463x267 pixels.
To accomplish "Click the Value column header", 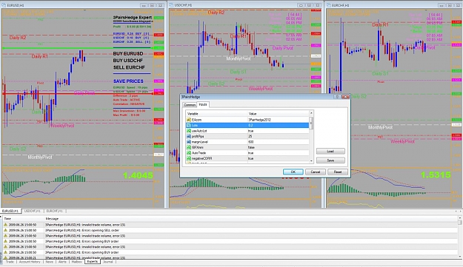I will point(278,114).
